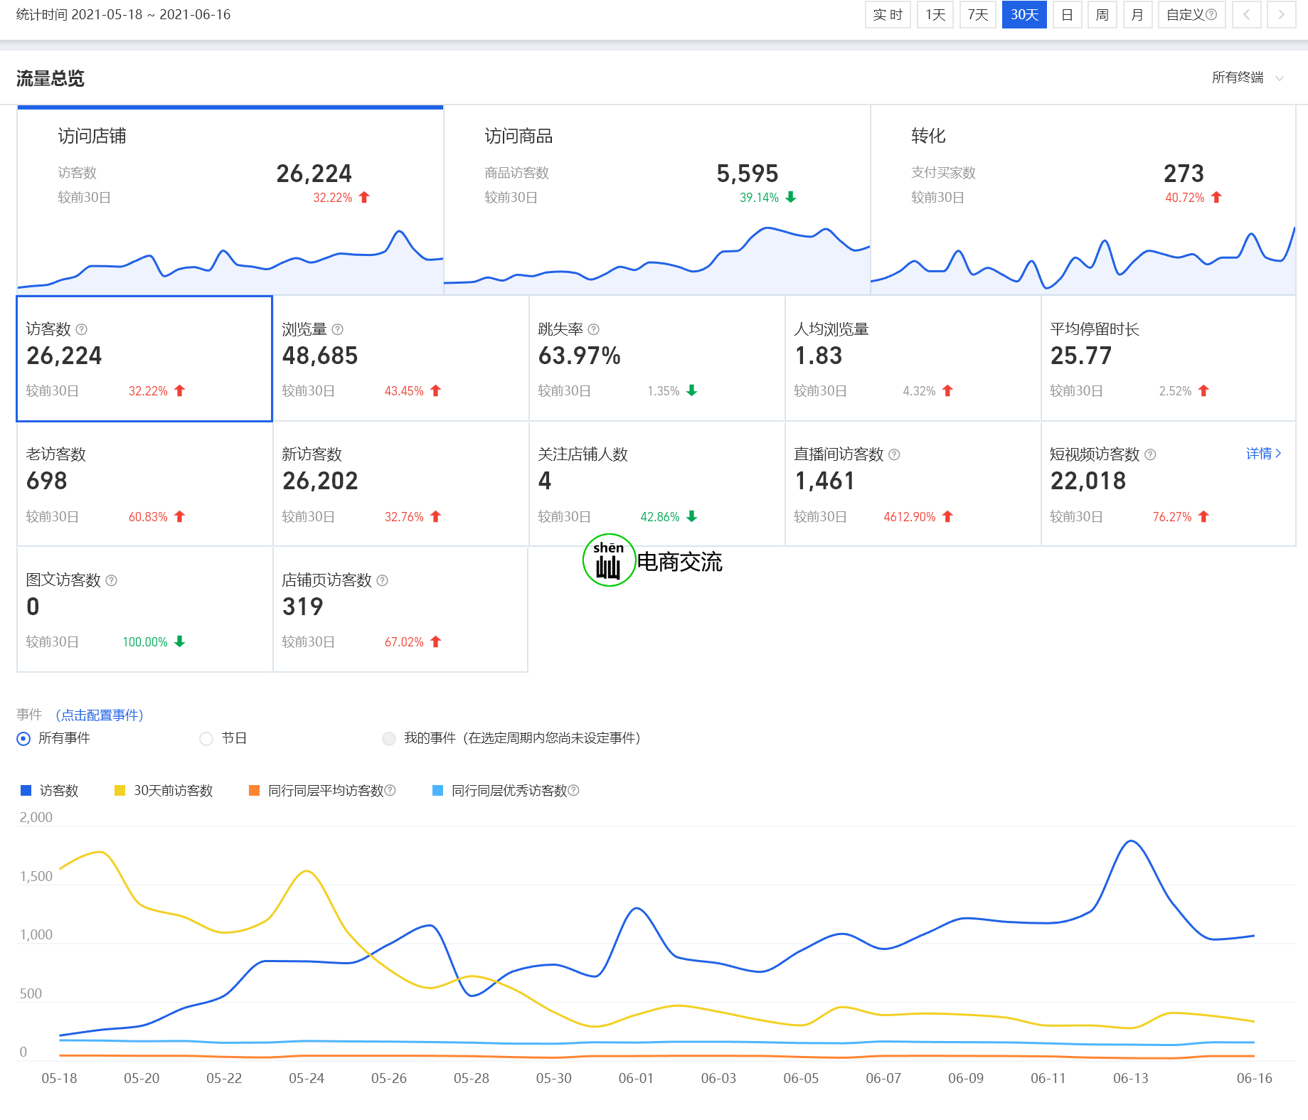
Task: Select the 老访客数 698 metric card
Action: pyautogui.click(x=144, y=484)
